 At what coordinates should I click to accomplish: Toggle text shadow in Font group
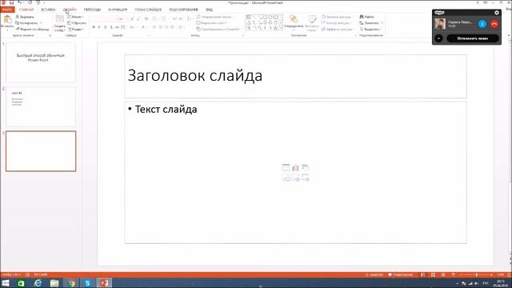pyautogui.click(x=111, y=27)
